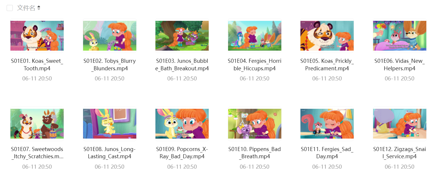Open the S01E01 Koas Sweet Tooth thumbnail
The height and width of the screenshot is (184, 433).
(37, 36)
